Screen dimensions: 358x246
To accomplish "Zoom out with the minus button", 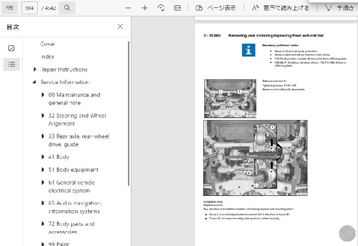I will pos(128,8).
